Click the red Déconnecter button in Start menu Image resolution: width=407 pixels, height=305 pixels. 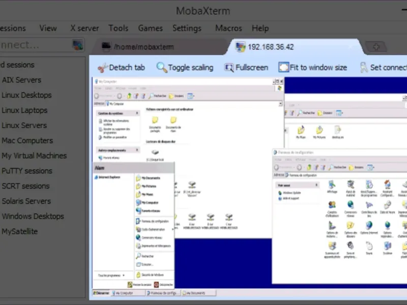[x=163, y=285]
